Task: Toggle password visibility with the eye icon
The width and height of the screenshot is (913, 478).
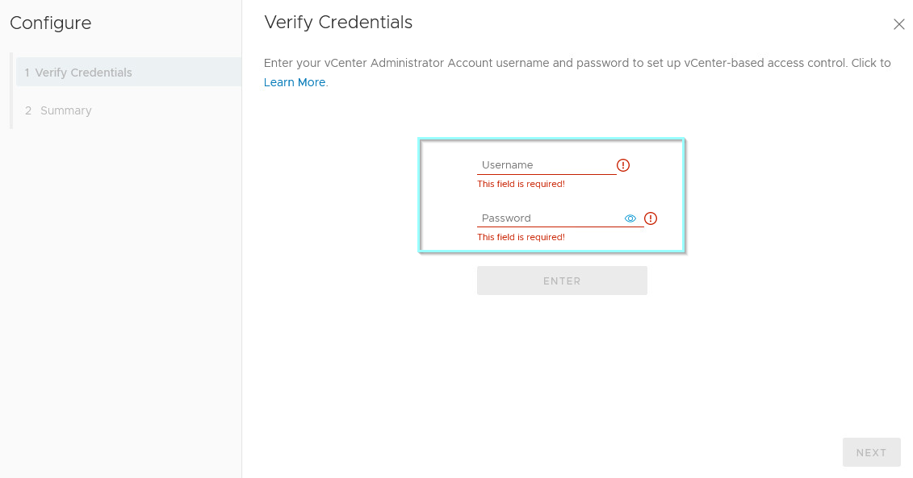Action: (630, 218)
